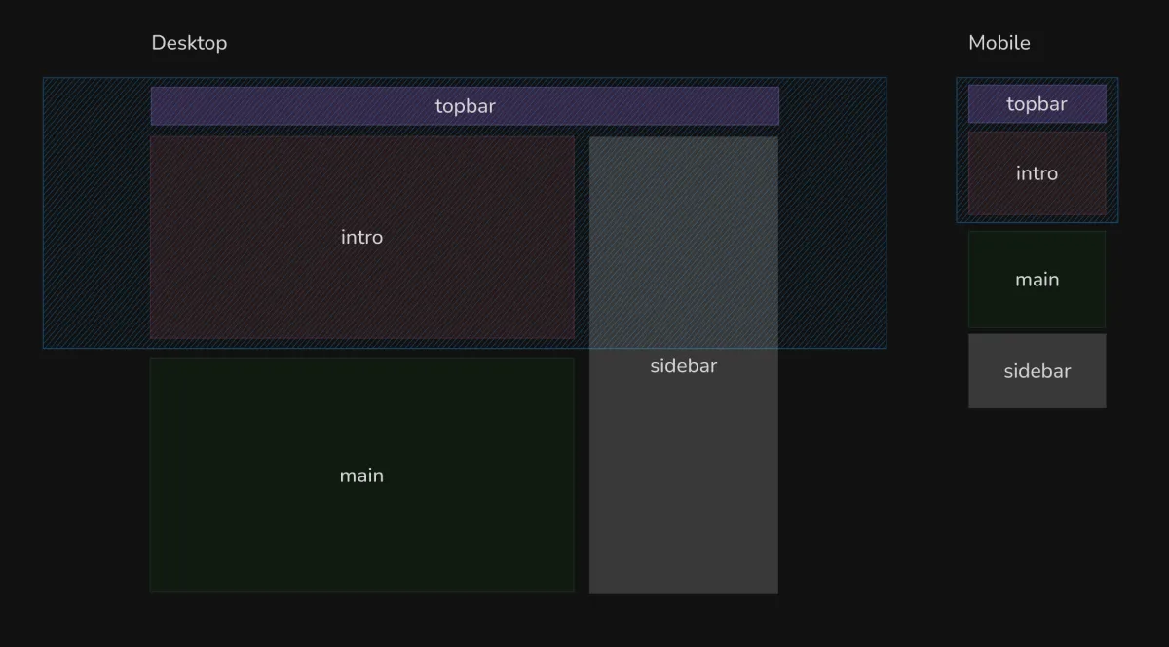1169x647 pixels.
Task: Select the purple topbar block in Desktop layout
Action: [x=292, y=106]
